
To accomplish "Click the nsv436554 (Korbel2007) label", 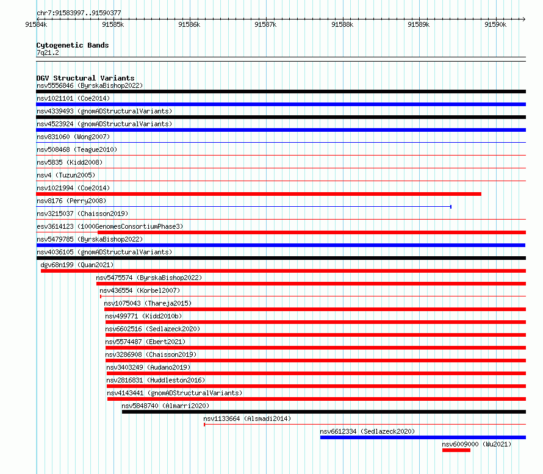I will pyautogui.click(x=140, y=290).
